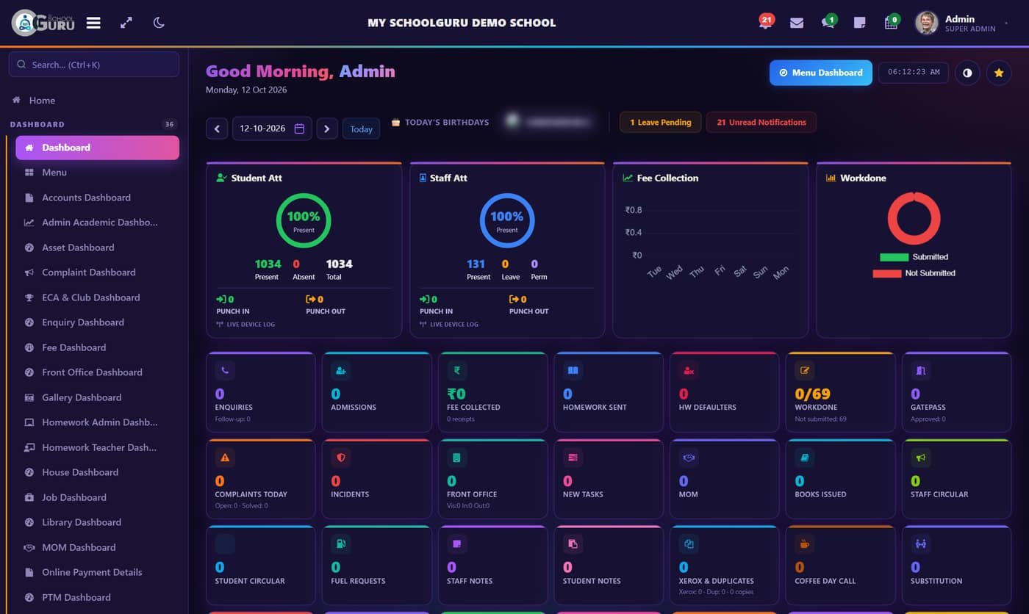This screenshot has width=1029, height=614.
Task: Open the Books Issued card
Action: pos(840,479)
